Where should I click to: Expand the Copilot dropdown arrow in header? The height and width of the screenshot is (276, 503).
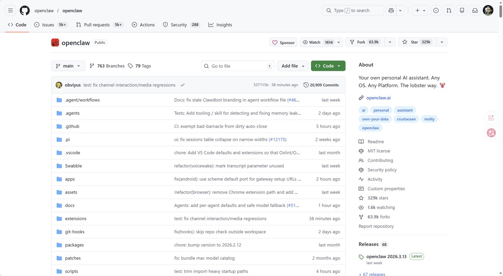pos(400,10)
